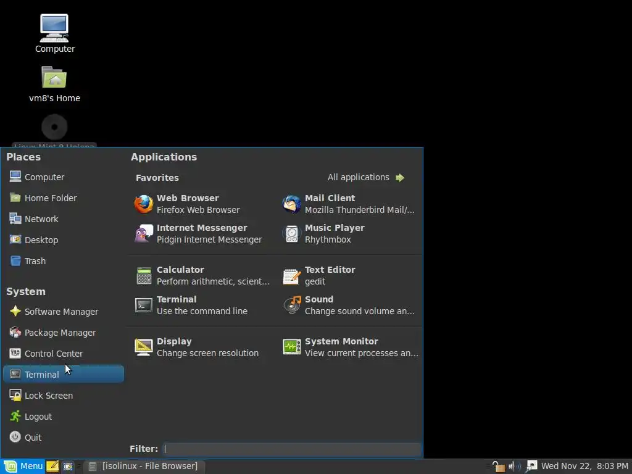Click the date and time clock
This screenshot has height=474, width=632.
584,467
